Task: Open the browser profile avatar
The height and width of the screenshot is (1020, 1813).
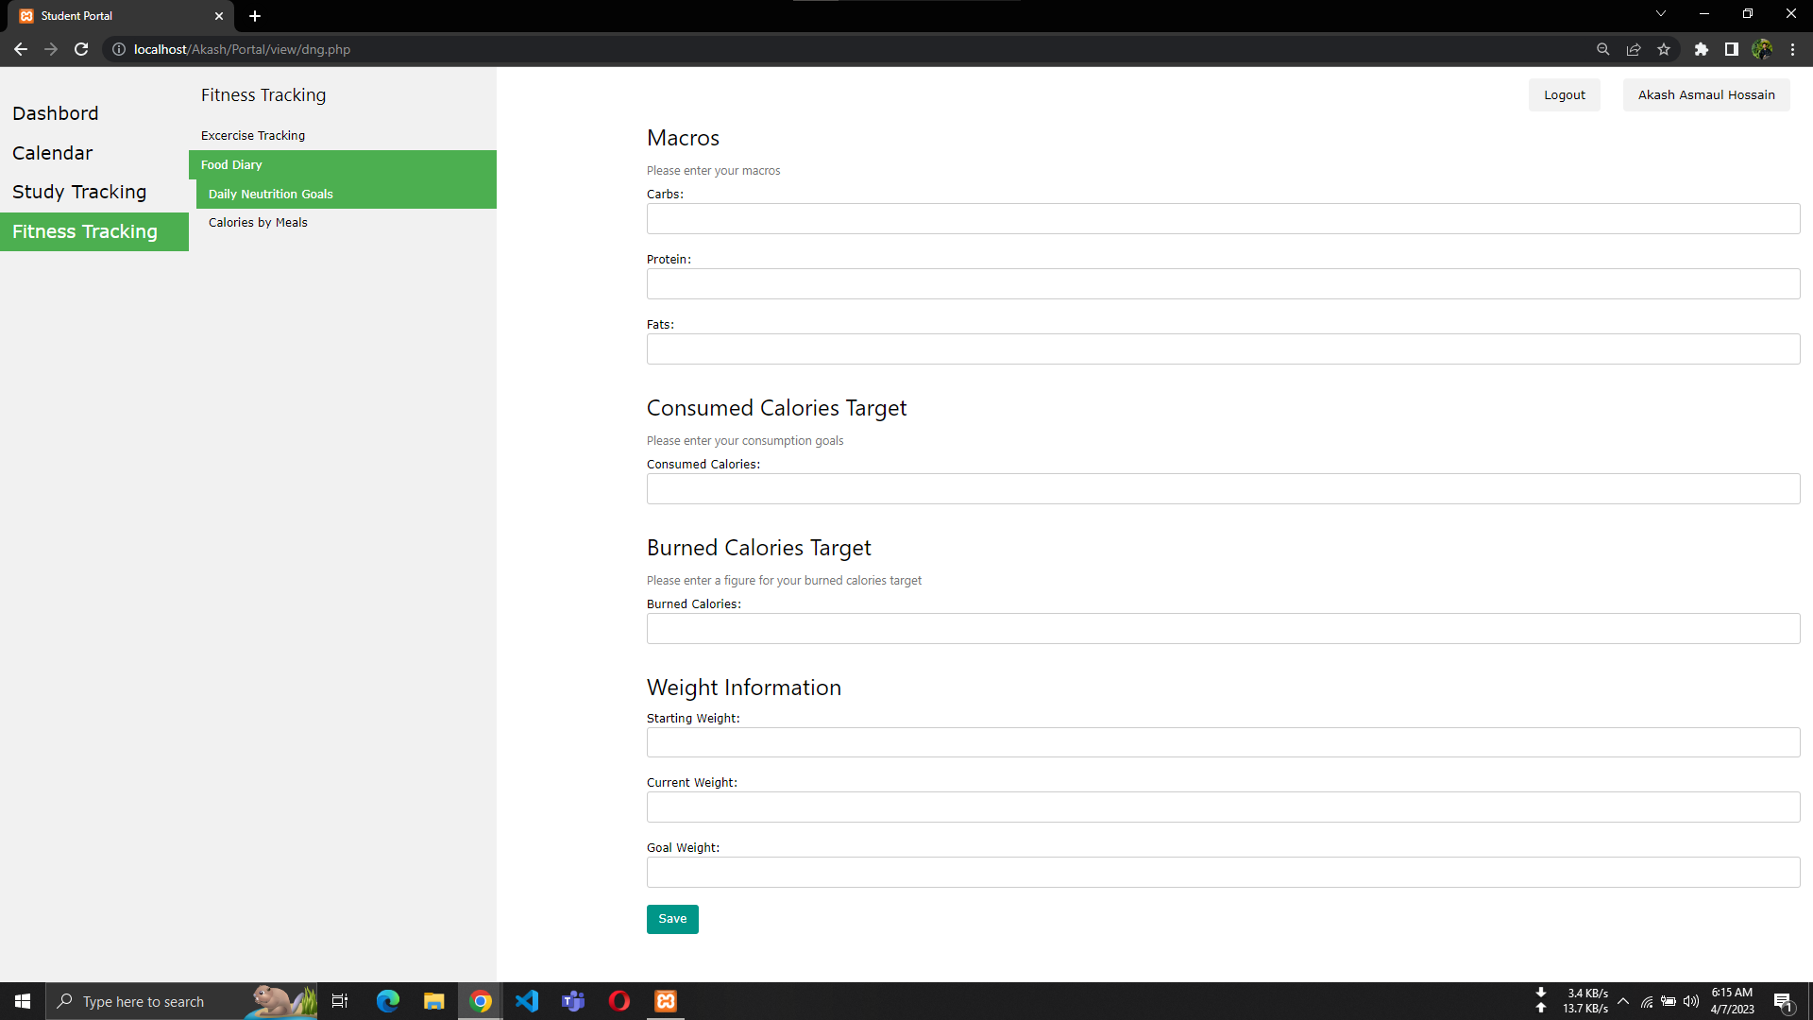Action: [1764, 49]
